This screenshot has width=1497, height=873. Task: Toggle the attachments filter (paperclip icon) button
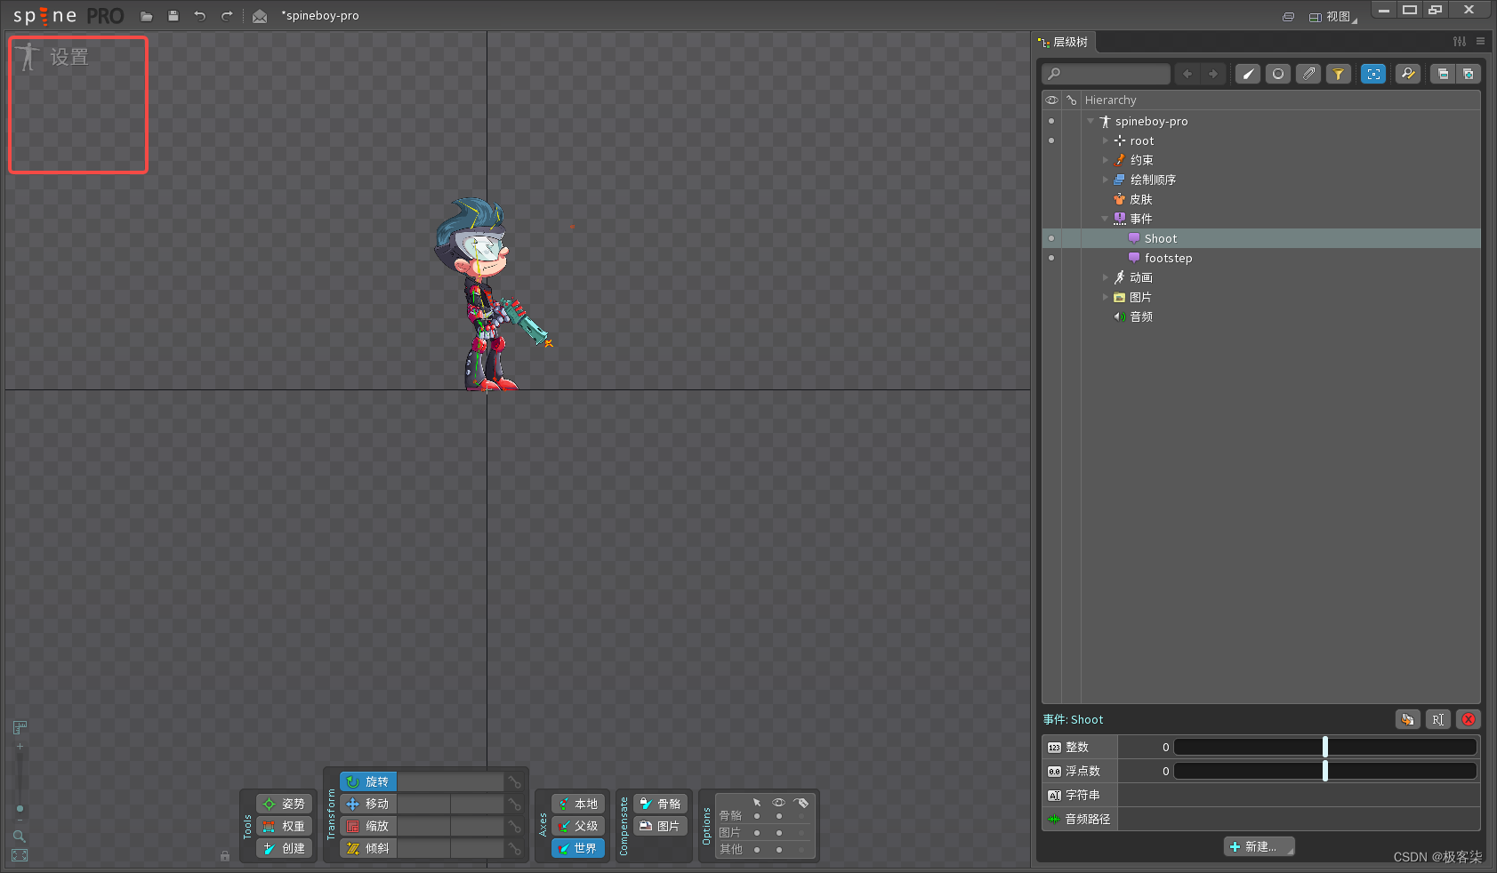[1308, 74]
